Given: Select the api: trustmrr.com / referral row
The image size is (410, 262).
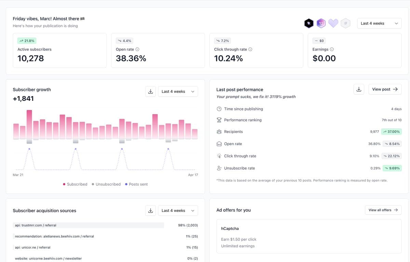Looking at the screenshot, I should (x=105, y=225).
